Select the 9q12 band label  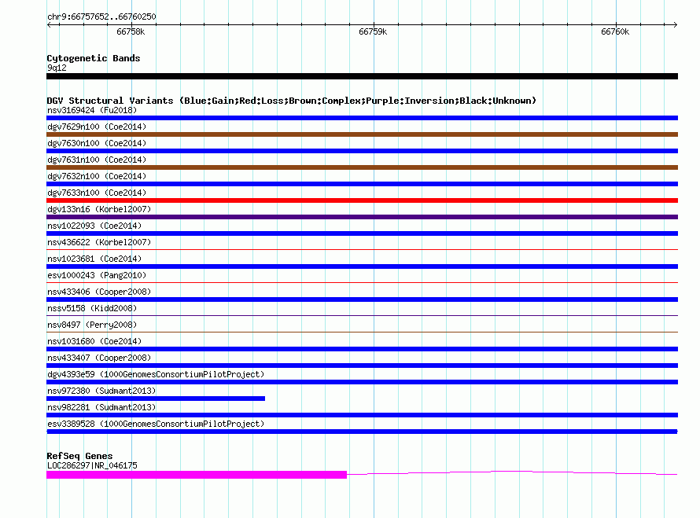[x=57, y=68]
